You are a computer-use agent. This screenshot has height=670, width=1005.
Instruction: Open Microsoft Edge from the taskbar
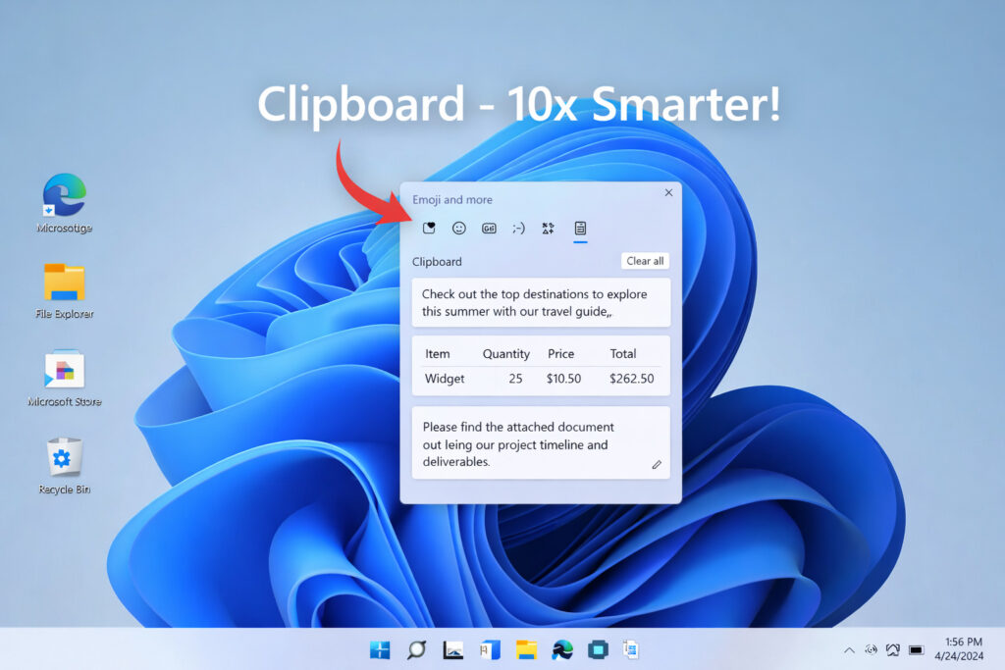click(x=560, y=649)
